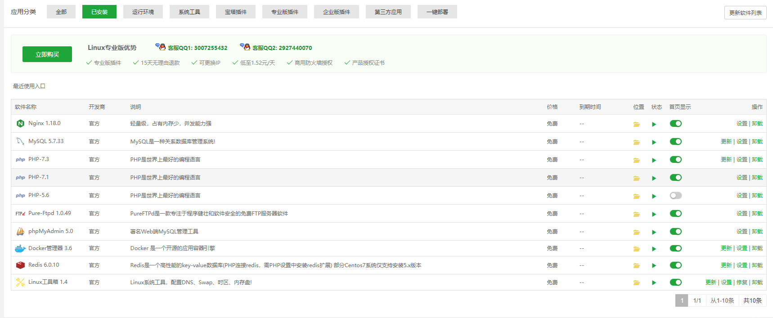The height and width of the screenshot is (318, 773).
Task: Open folder location for PHP-7.3
Action: (x=636, y=160)
